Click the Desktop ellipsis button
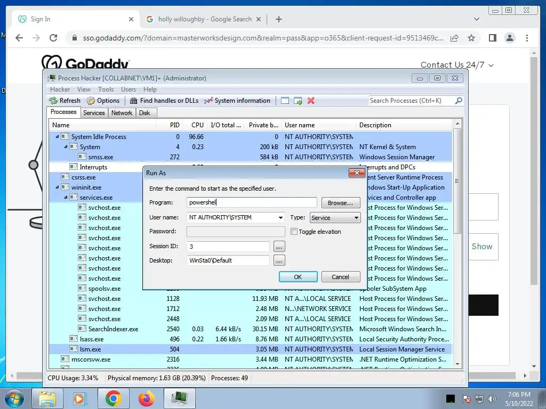The height and width of the screenshot is (409, 546). pos(279,260)
